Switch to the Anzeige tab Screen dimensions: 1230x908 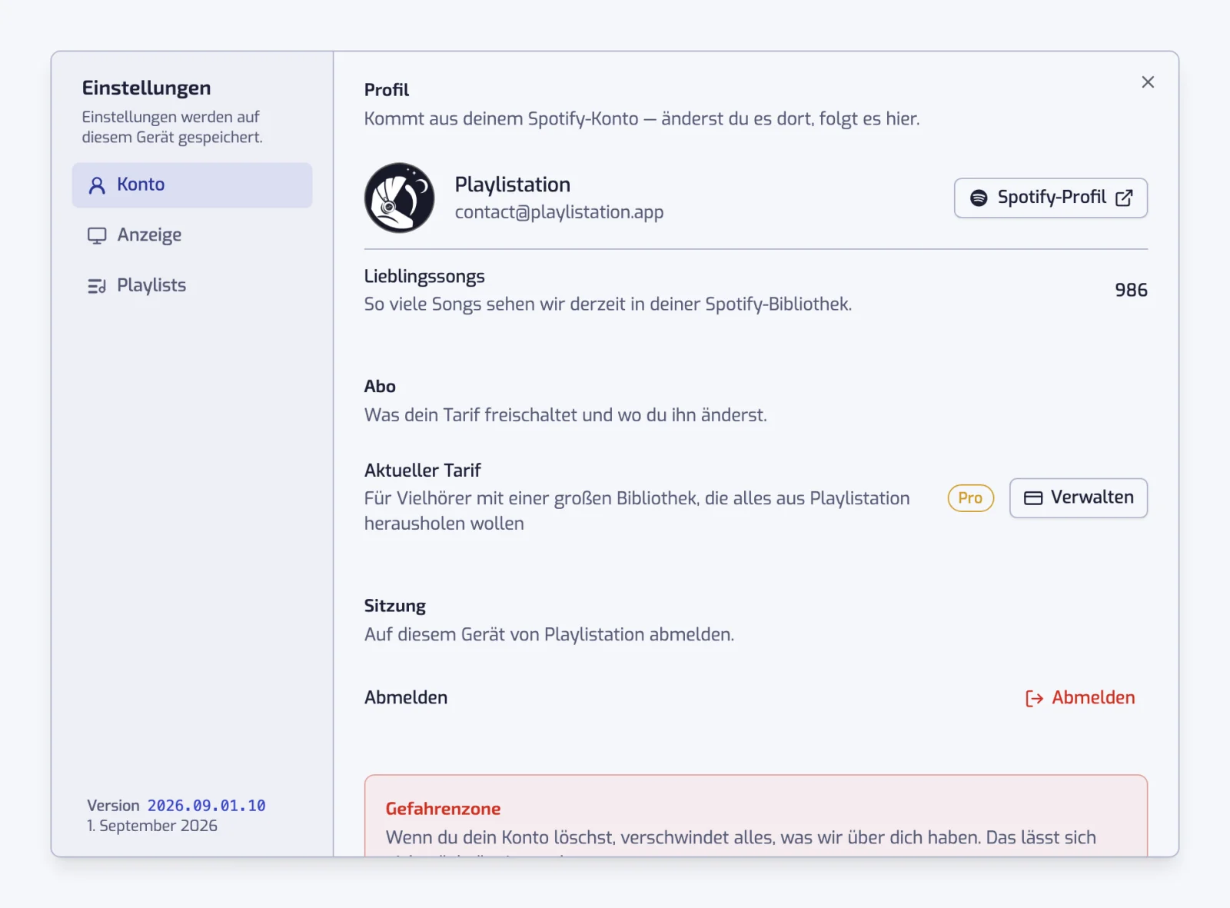(x=192, y=235)
